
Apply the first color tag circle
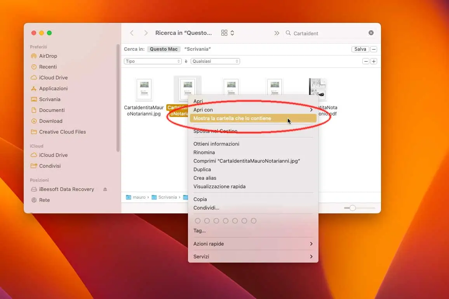tap(198, 221)
